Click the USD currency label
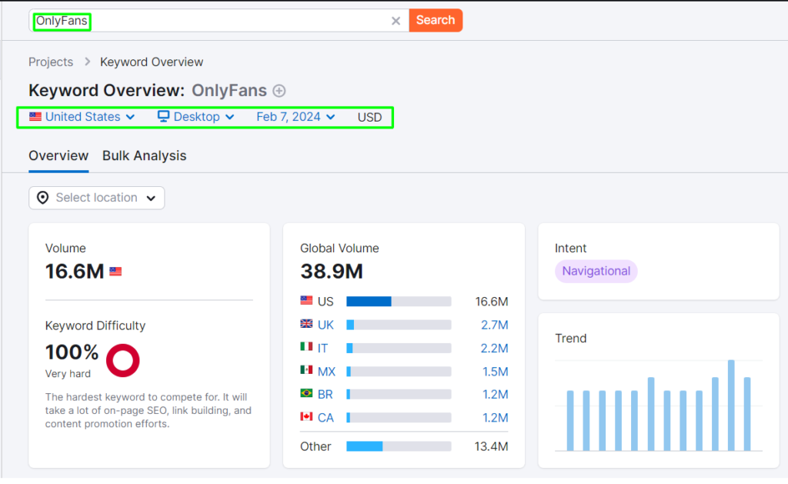 369,117
